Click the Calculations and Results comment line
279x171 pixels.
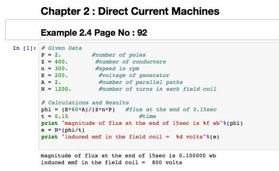coord(85,103)
